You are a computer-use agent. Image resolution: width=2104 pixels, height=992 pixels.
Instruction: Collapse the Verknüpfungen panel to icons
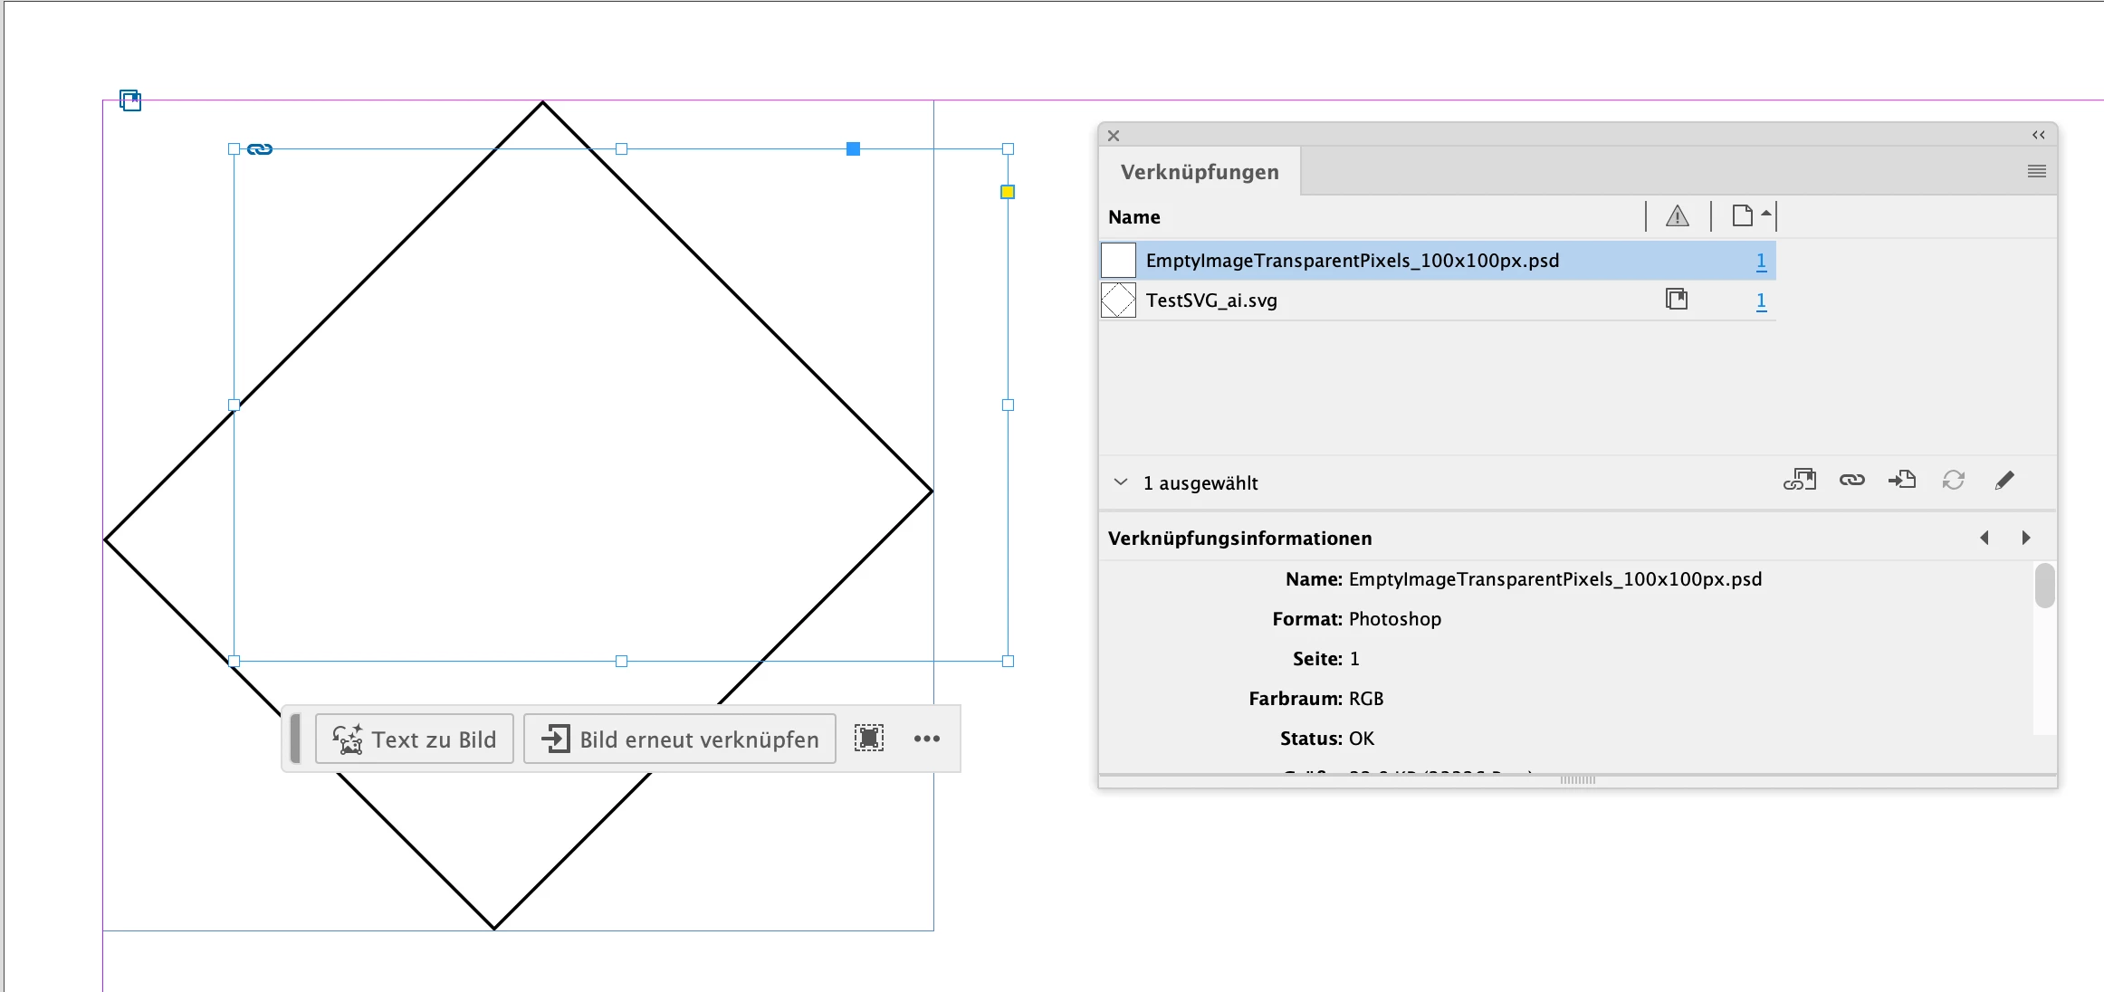(x=2038, y=135)
